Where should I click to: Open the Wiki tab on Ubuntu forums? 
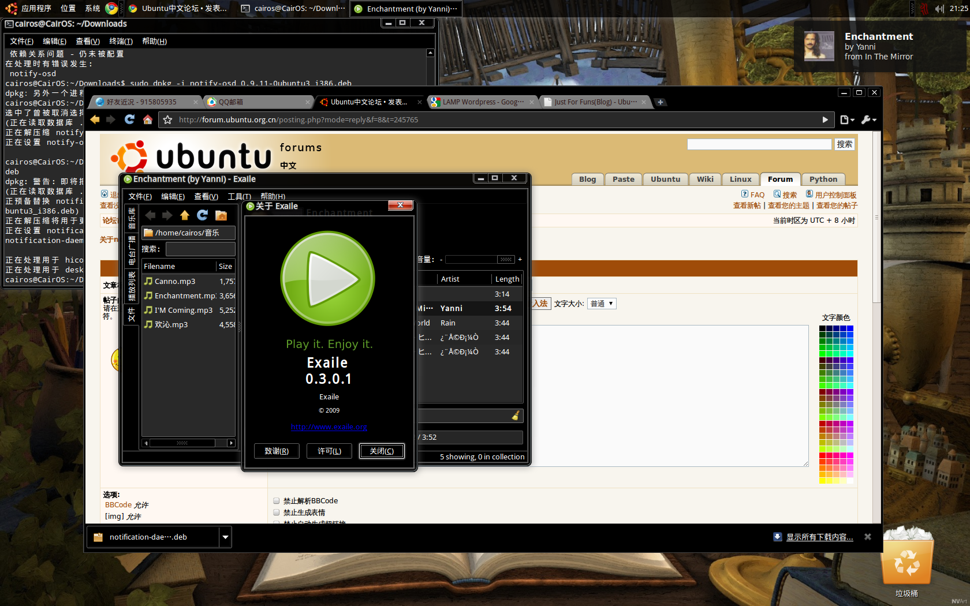(705, 179)
